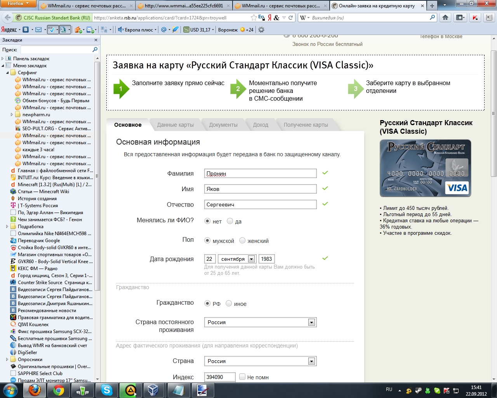Click the Wikipedia search magnifier icon
Image resolution: width=497 pixels, height=398 pixels.
coord(433,17)
